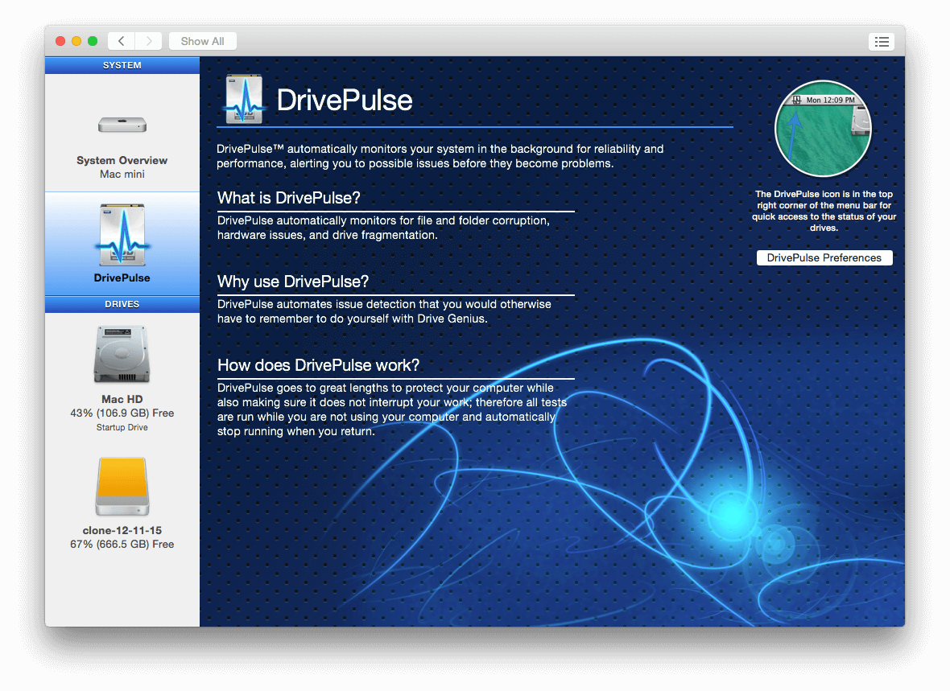The height and width of the screenshot is (691, 950).
Task: Click the System Overview label
Action: click(x=122, y=161)
